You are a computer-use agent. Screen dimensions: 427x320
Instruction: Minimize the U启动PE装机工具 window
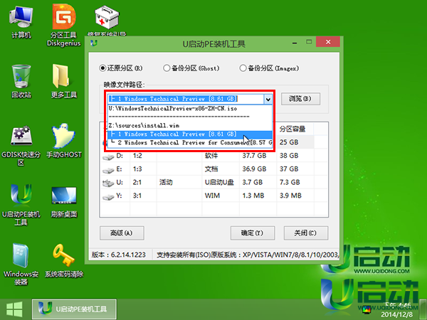click(295, 43)
